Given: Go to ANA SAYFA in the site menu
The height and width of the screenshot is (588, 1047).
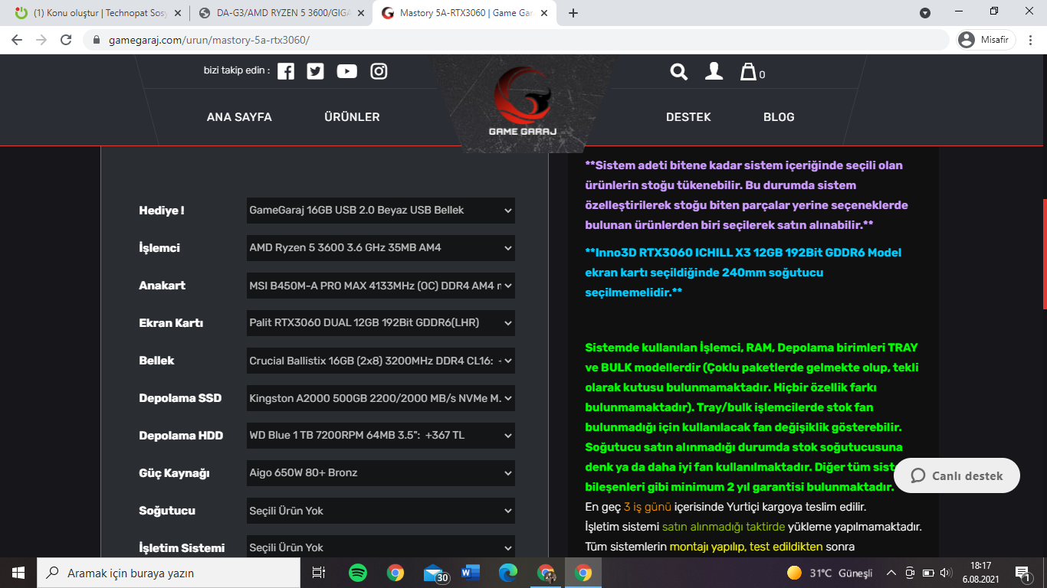Looking at the screenshot, I should (239, 117).
